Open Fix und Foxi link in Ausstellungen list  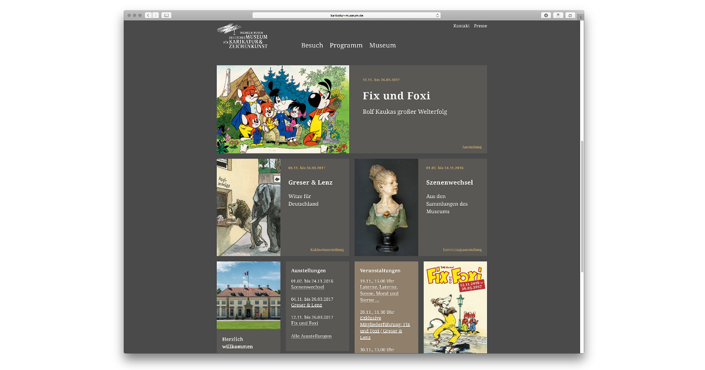coord(304,323)
